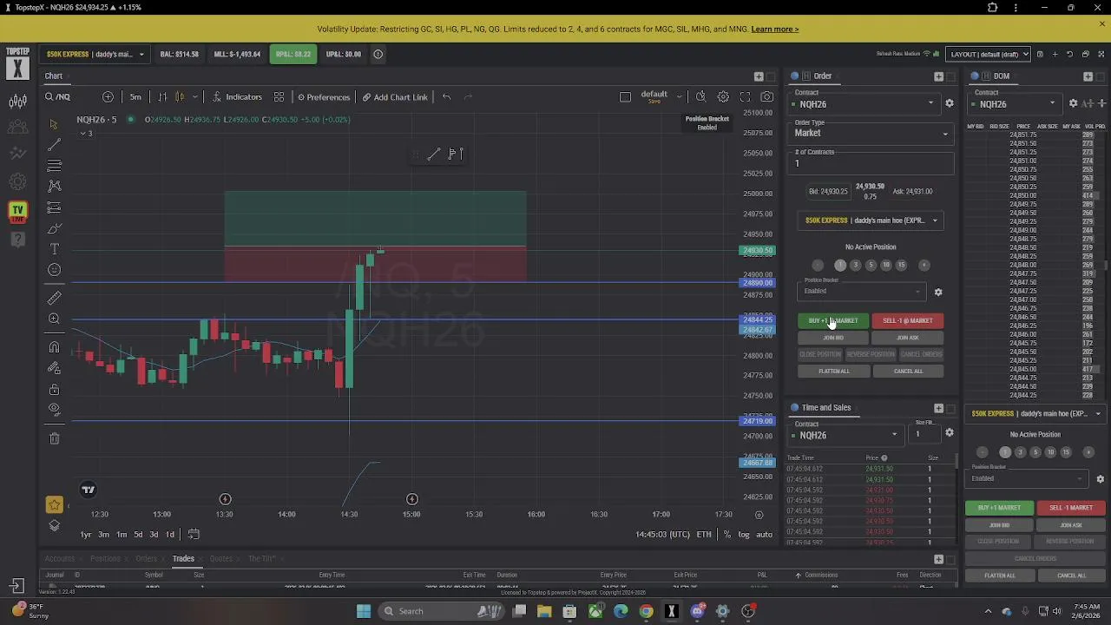
Task: Open Position Bracket Enabled dropdown in Order panel
Action: [861, 292]
